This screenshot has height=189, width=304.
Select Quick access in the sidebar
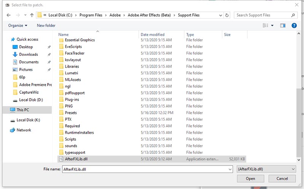coord(27,39)
